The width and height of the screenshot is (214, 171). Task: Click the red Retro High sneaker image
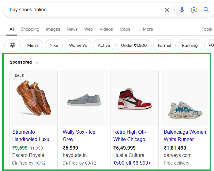click(135, 99)
